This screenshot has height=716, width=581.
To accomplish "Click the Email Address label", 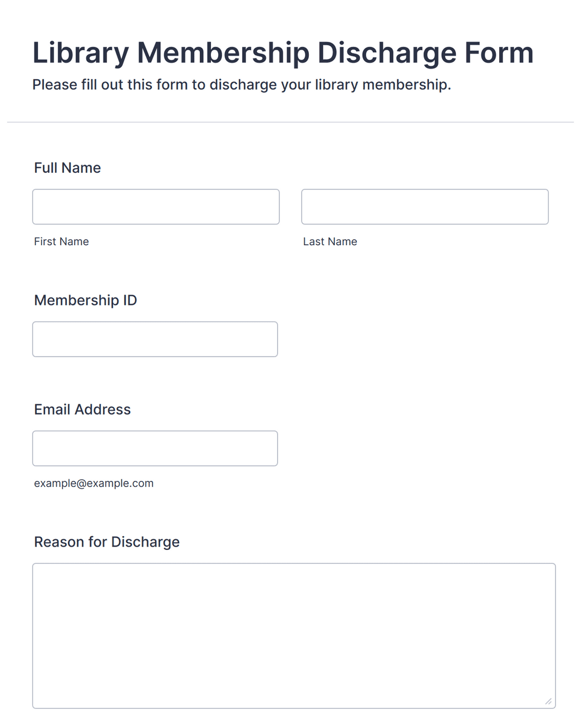I will 82,410.
